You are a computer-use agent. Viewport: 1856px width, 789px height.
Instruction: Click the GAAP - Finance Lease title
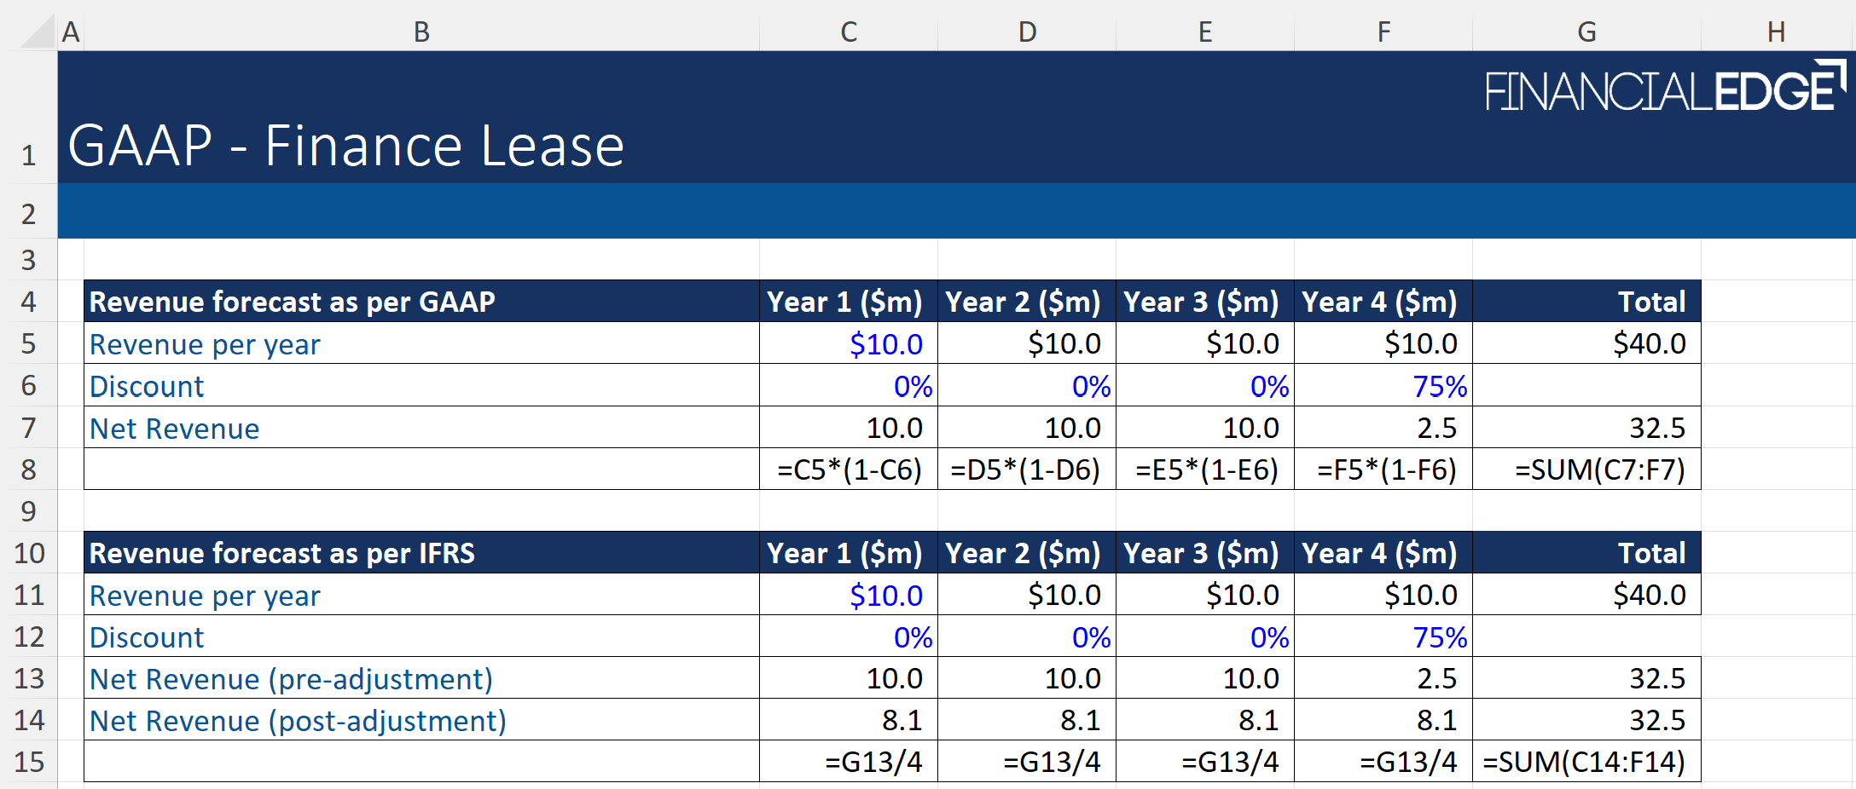coord(345,146)
